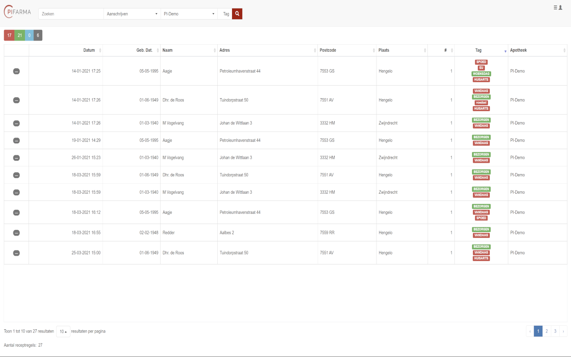Image resolution: width=571 pixels, height=357 pixels.
Task: Click the Zoeken search input field
Action: 70,14
